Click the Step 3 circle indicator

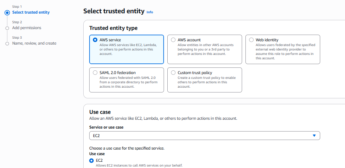click(7, 43)
